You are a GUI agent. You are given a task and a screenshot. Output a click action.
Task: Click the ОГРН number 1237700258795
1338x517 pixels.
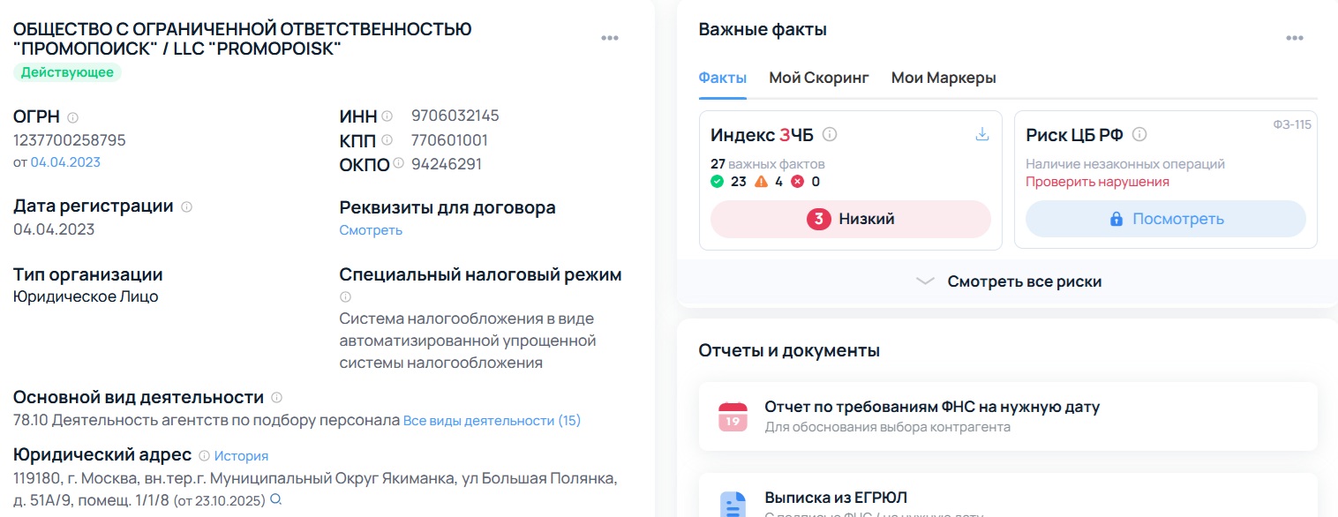point(70,140)
